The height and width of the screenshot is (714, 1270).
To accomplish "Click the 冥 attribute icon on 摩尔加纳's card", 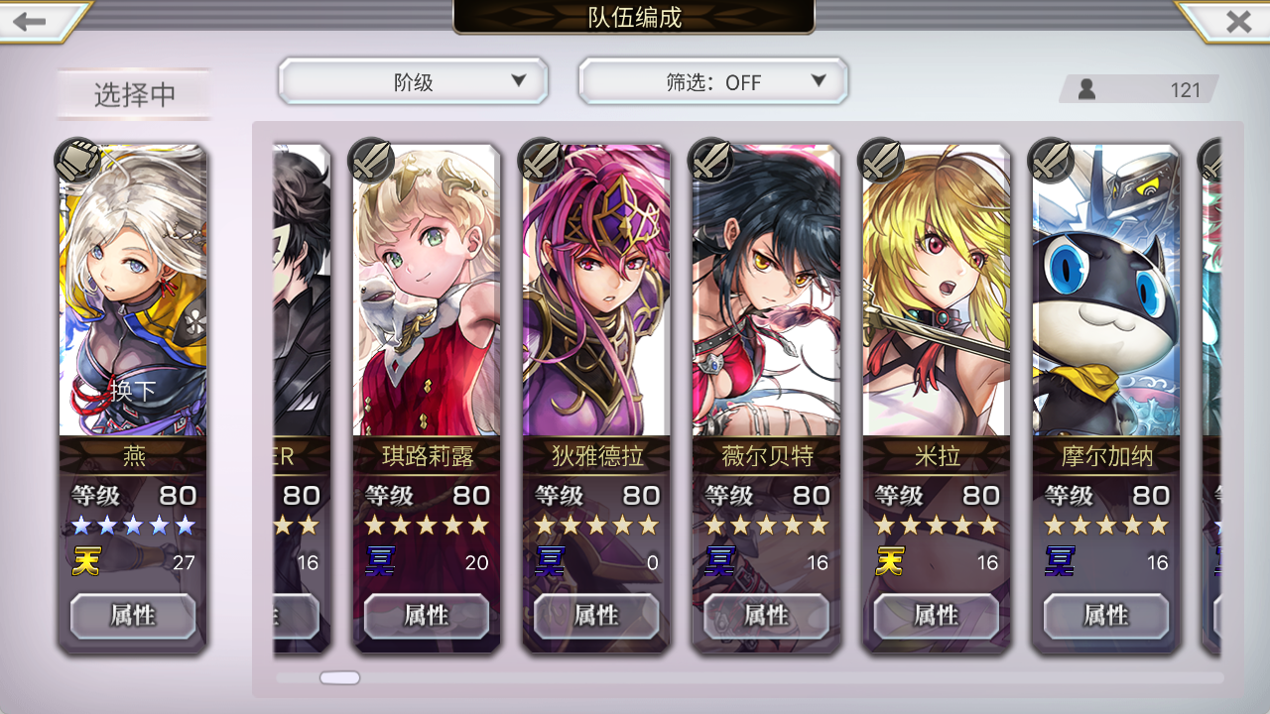I will point(1059,562).
